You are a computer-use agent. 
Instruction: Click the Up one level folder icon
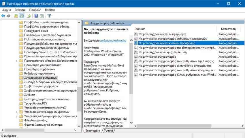point(16,16)
